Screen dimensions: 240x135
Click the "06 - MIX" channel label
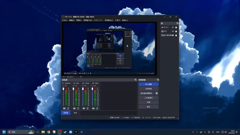click(95, 83)
